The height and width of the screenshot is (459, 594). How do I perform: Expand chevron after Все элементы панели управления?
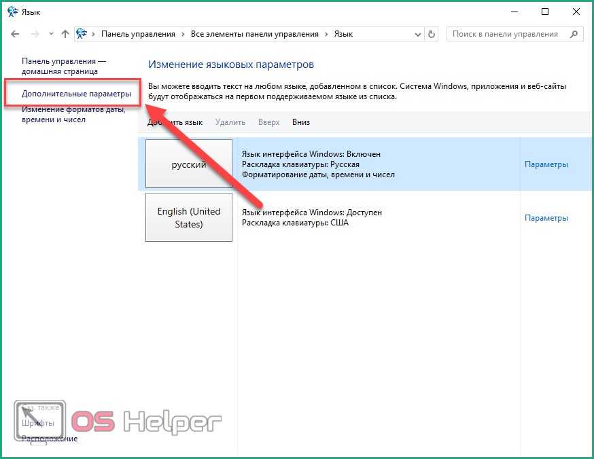tap(326, 35)
